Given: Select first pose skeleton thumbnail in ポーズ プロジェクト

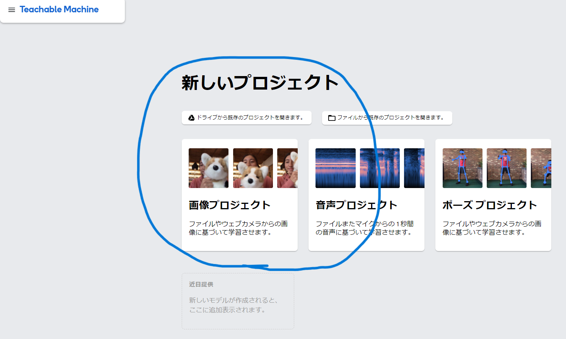Looking at the screenshot, I should pos(462,168).
